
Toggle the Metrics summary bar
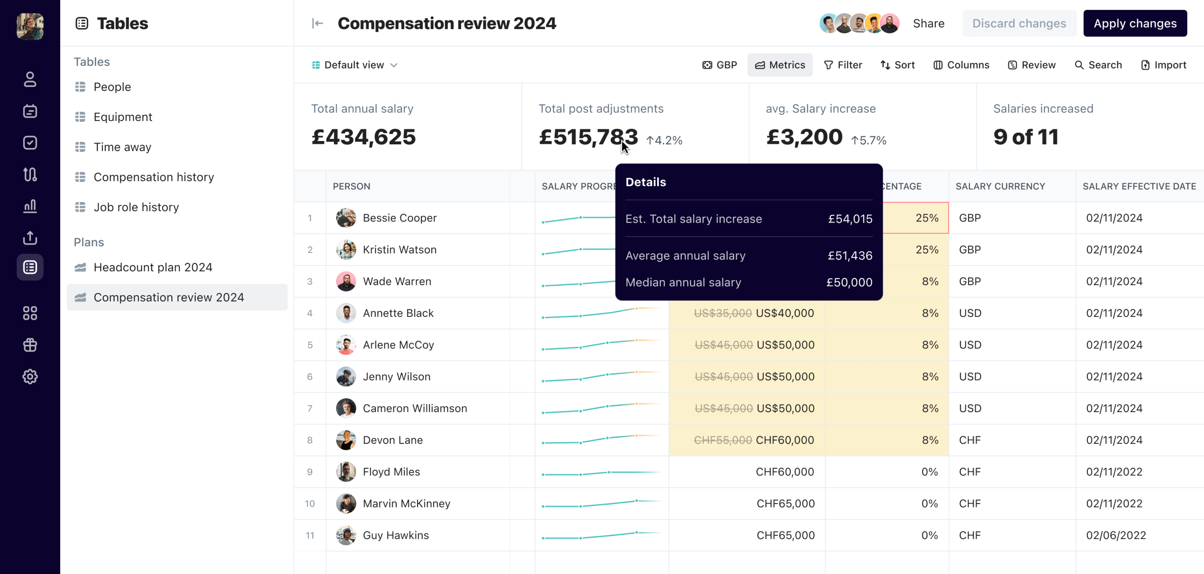coord(780,65)
